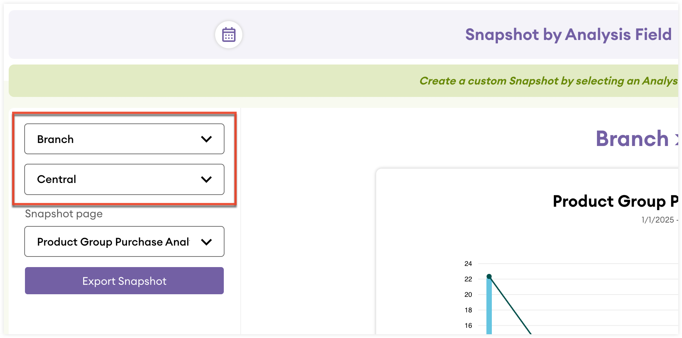Select the Snapshot by Analysis Field title
This screenshot has width=682, height=338.
pyautogui.click(x=568, y=34)
